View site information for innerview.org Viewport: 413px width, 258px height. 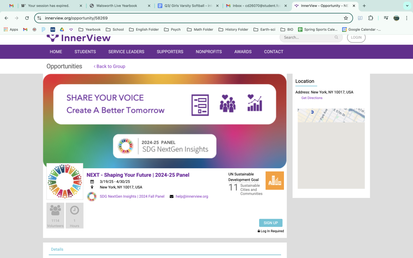click(39, 18)
